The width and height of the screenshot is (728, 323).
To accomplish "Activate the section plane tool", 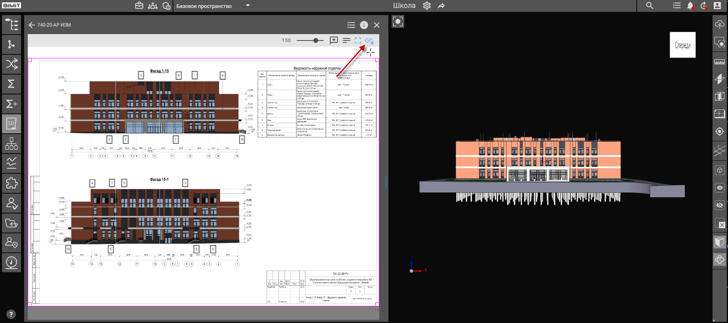I will pyautogui.click(x=719, y=79).
